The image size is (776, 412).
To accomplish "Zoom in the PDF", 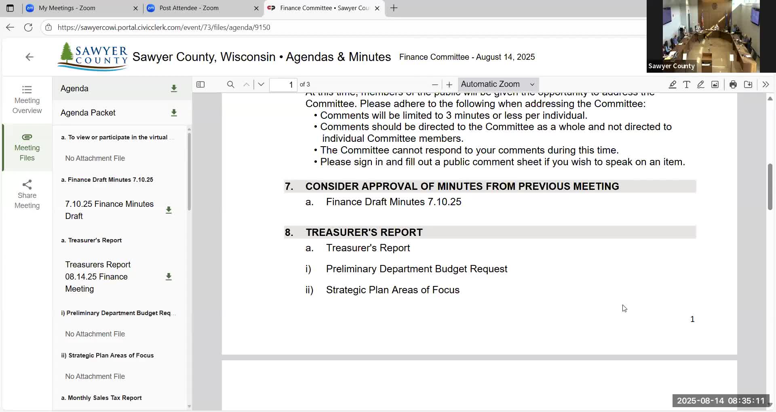I will click(x=449, y=84).
